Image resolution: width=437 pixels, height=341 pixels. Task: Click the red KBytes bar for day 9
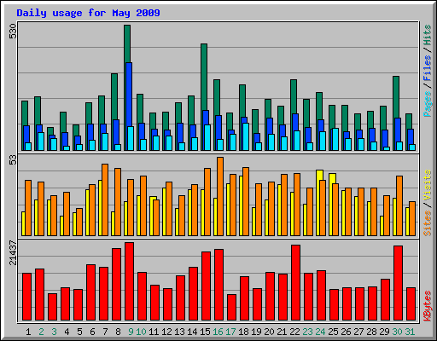(x=129, y=281)
